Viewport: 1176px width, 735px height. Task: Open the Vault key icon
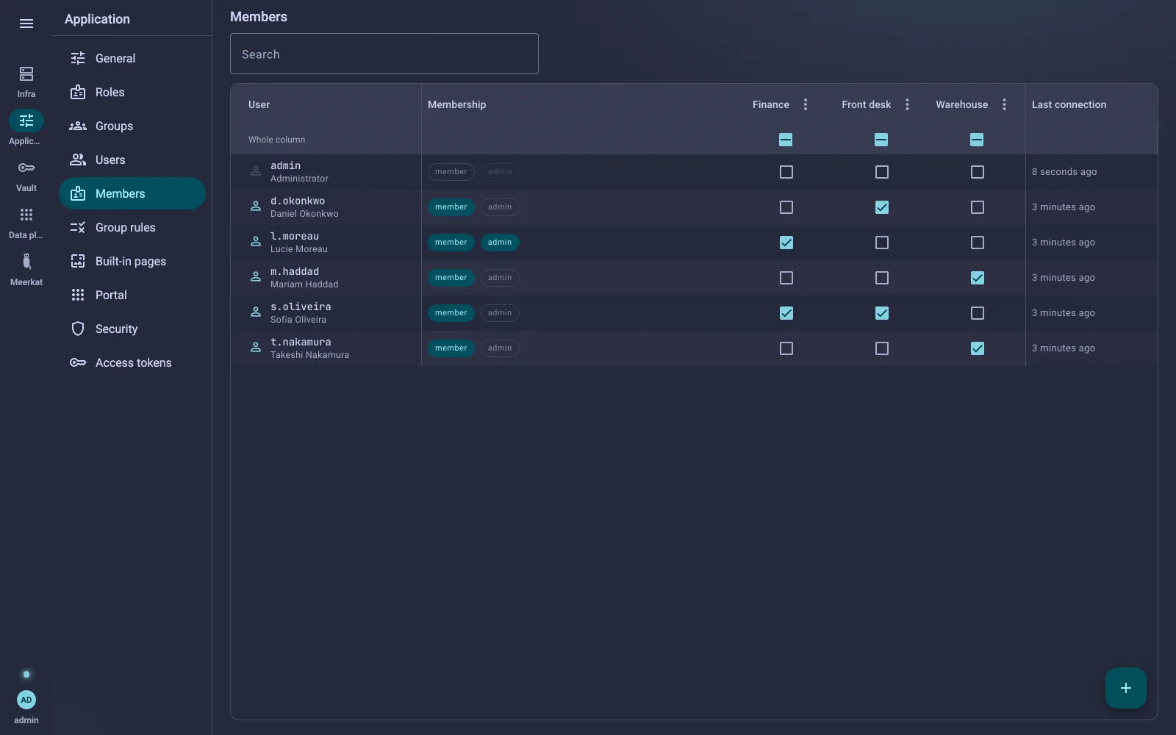[26, 168]
